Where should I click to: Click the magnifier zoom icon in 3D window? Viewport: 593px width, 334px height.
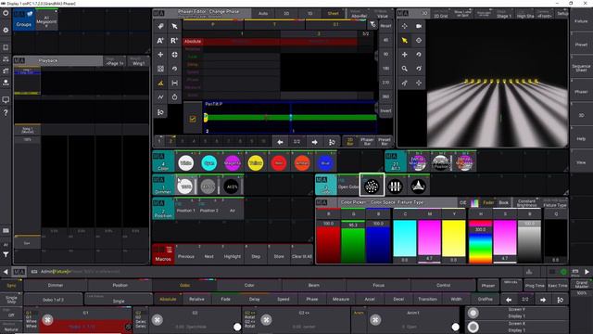(405, 69)
